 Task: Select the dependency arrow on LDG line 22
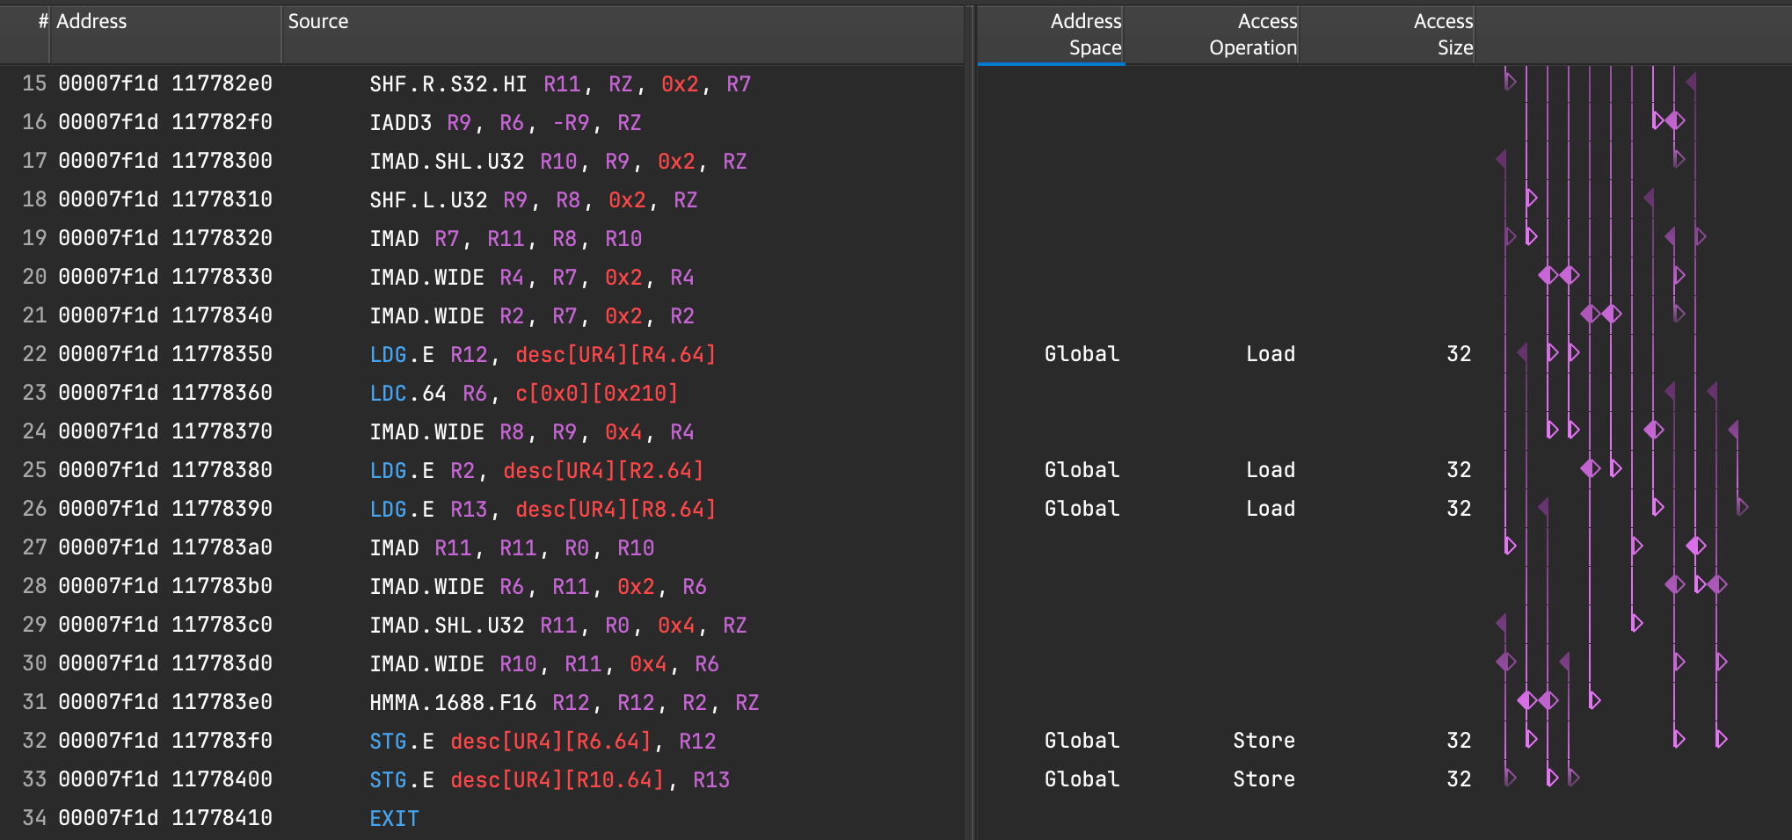(x=1550, y=353)
